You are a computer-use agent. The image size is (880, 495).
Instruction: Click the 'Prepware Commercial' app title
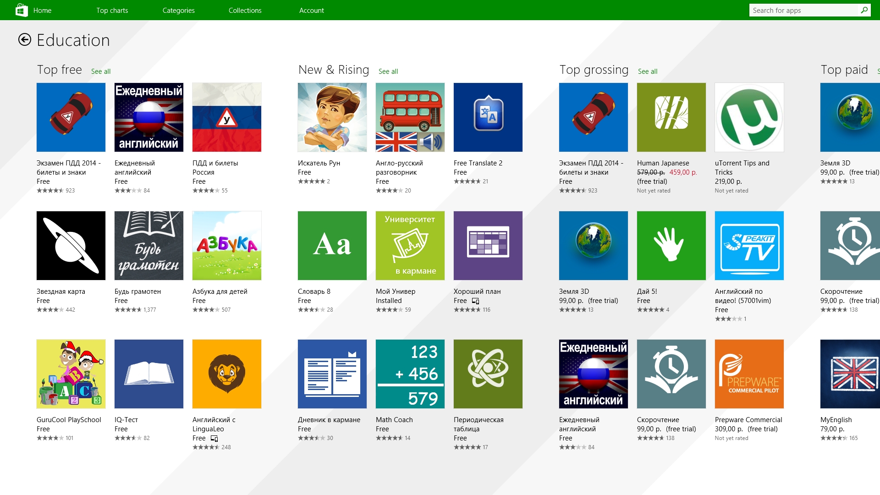(748, 420)
